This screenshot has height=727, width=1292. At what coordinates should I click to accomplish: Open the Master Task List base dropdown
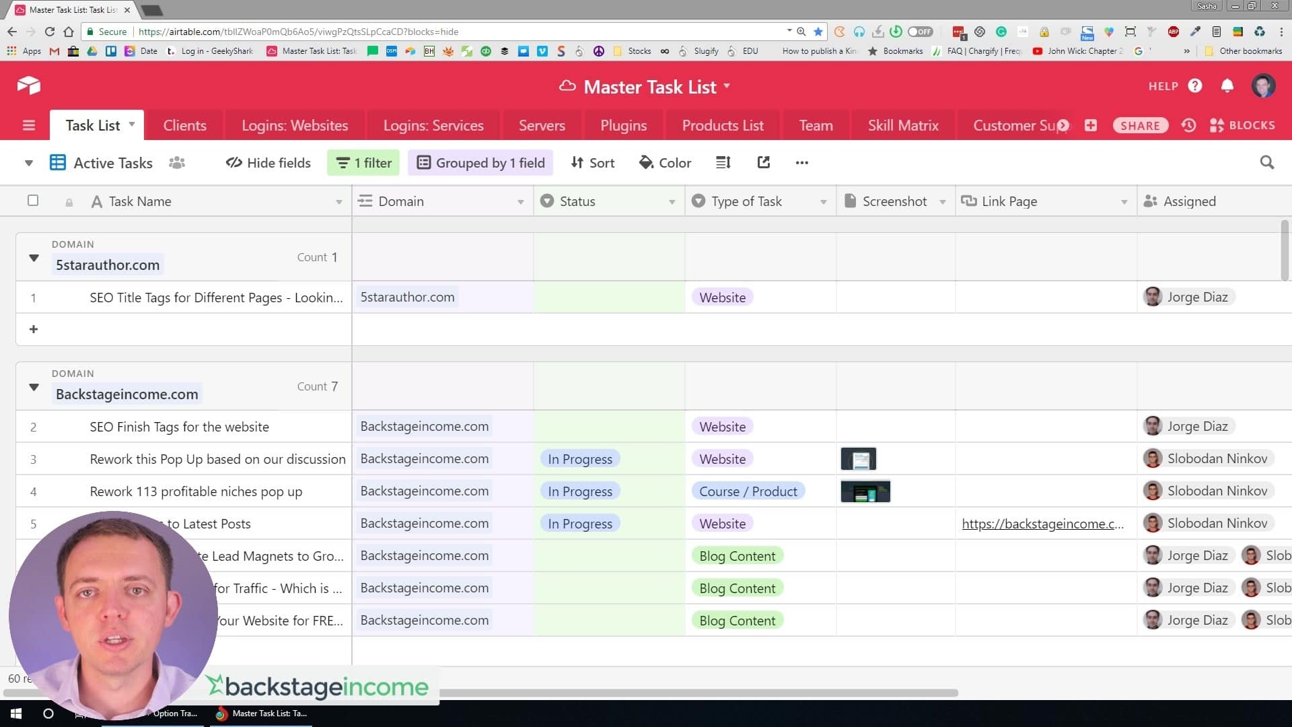[726, 86]
